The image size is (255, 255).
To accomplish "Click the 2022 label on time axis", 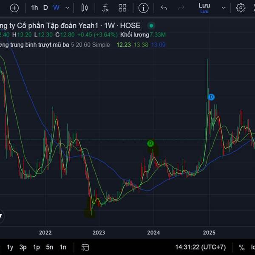I will pos(45,232).
